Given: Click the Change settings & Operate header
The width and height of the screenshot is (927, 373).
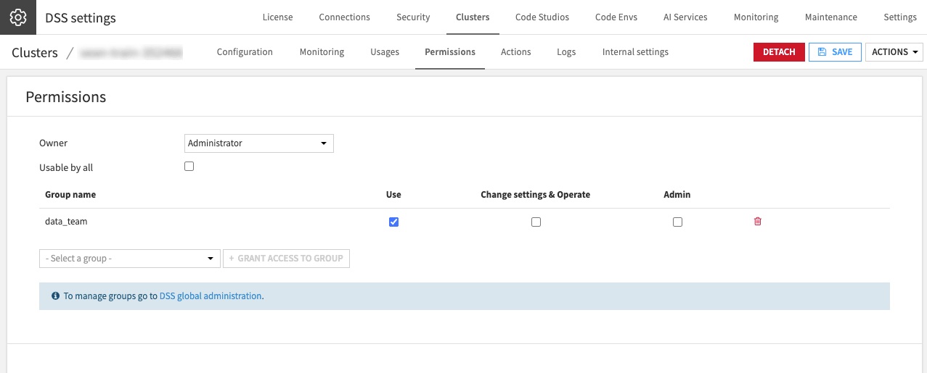Looking at the screenshot, I should (535, 195).
